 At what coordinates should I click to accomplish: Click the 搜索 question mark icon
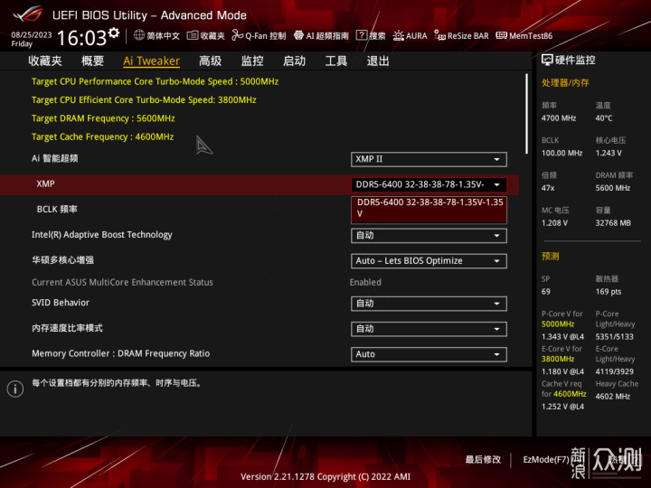(x=362, y=35)
